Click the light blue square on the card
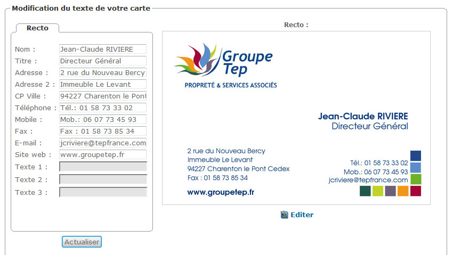 click(x=416, y=167)
